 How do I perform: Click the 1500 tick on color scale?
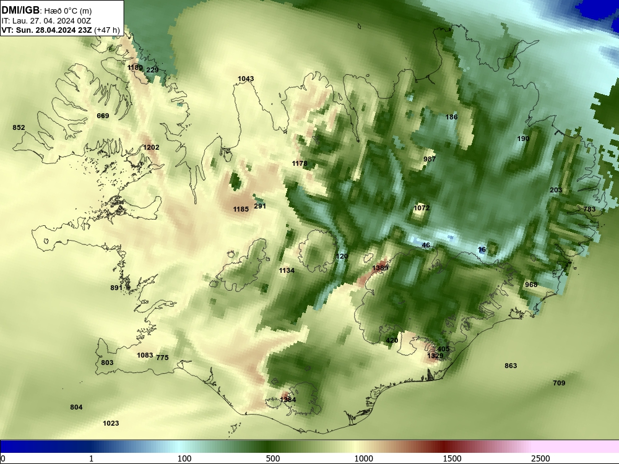[x=452, y=458]
